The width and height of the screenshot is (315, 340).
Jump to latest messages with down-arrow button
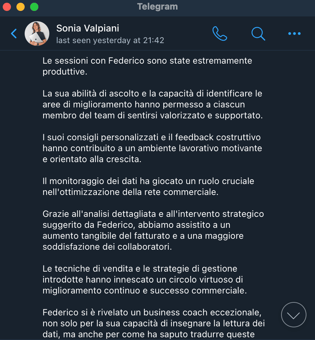[293, 315]
